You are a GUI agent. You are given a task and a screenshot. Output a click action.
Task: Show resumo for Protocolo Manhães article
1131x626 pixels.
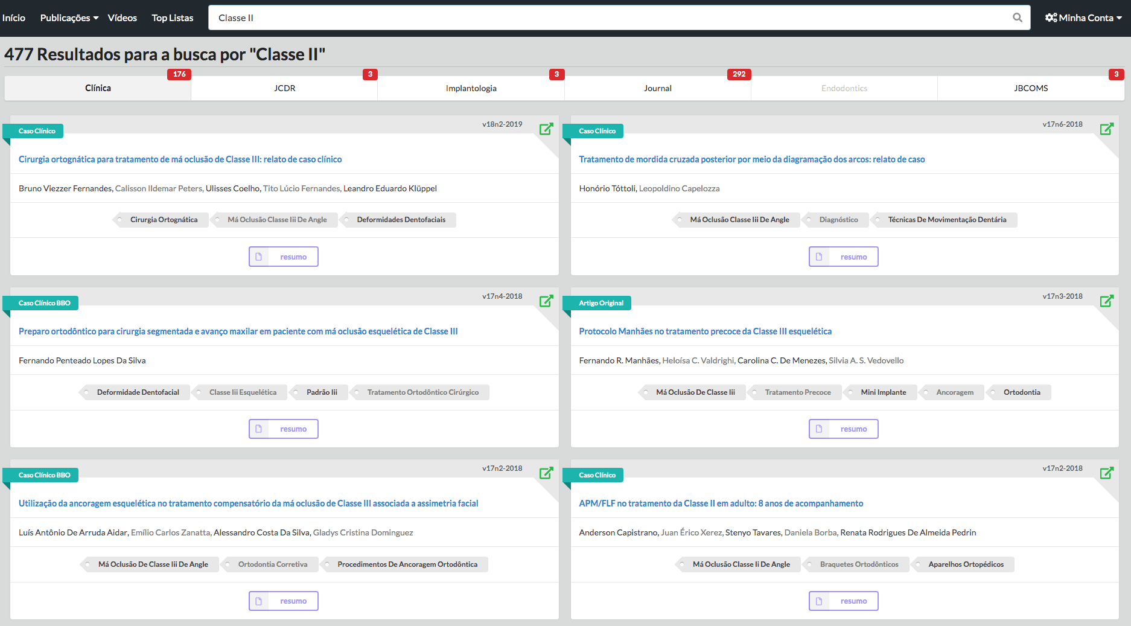point(843,429)
